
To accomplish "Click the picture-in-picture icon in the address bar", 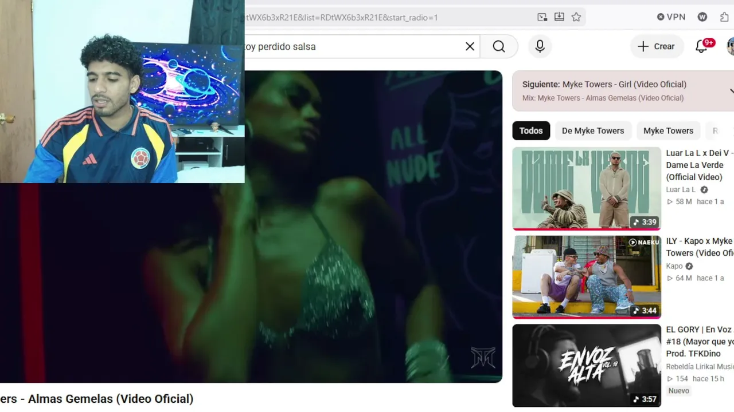I will 542,17.
